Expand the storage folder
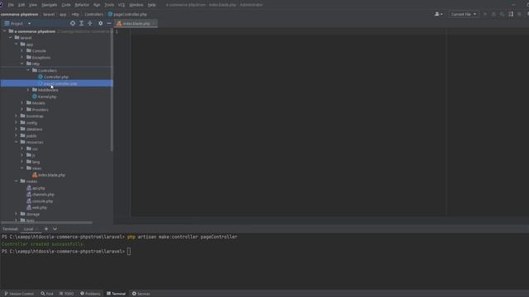The width and height of the screenshot is (529, 297). point(17,214)
